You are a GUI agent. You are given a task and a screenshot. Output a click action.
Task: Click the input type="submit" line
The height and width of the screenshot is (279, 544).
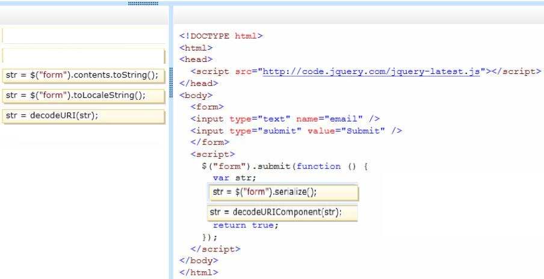(296, 130)
